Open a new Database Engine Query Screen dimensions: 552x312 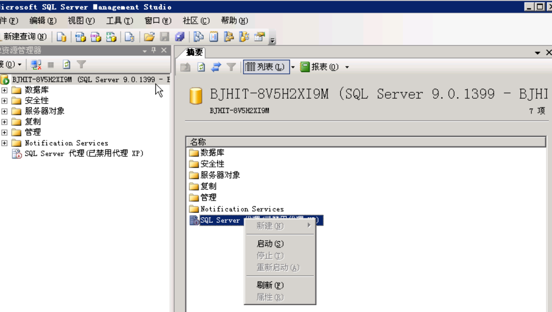[62, 36]
